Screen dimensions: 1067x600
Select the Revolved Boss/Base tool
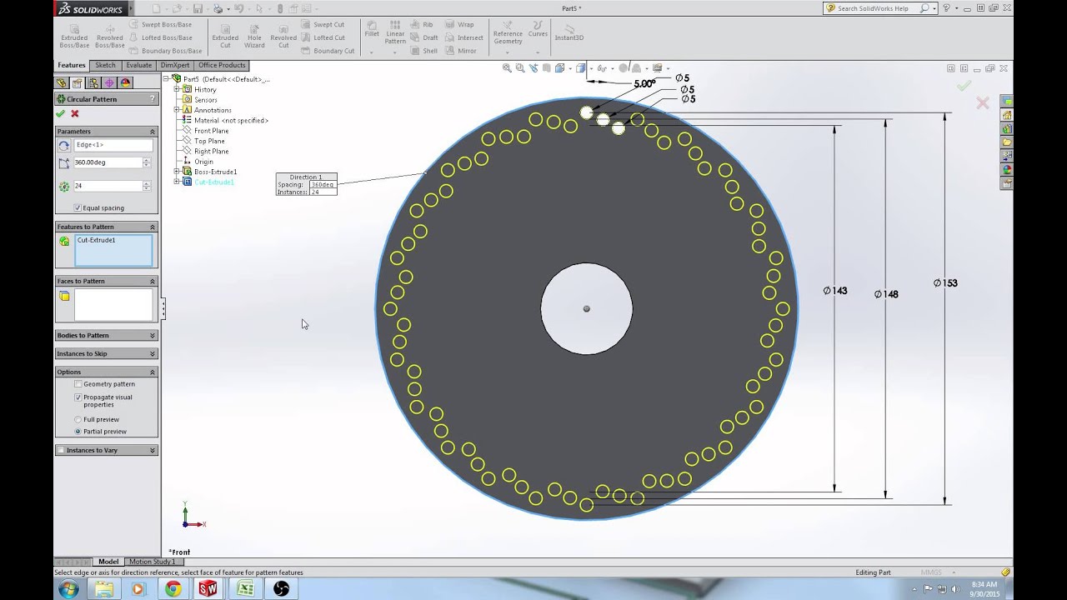(x=109, y=36)
